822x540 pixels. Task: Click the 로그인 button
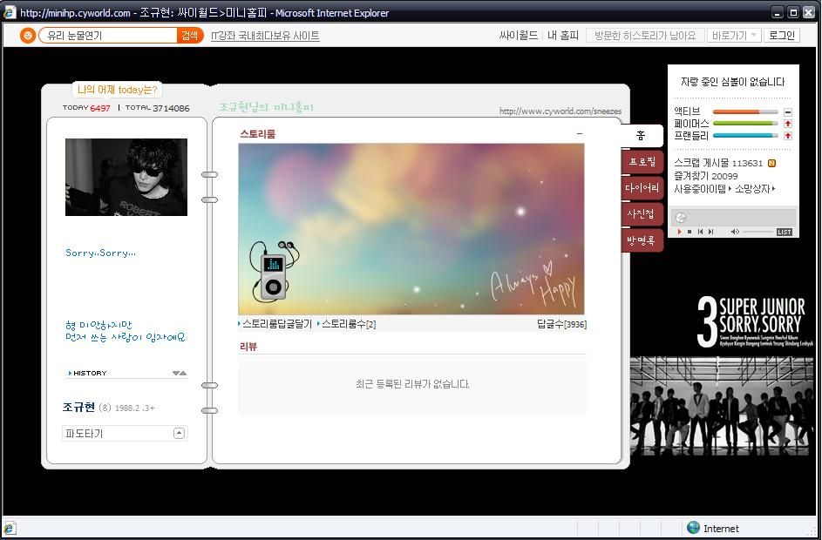782,35
